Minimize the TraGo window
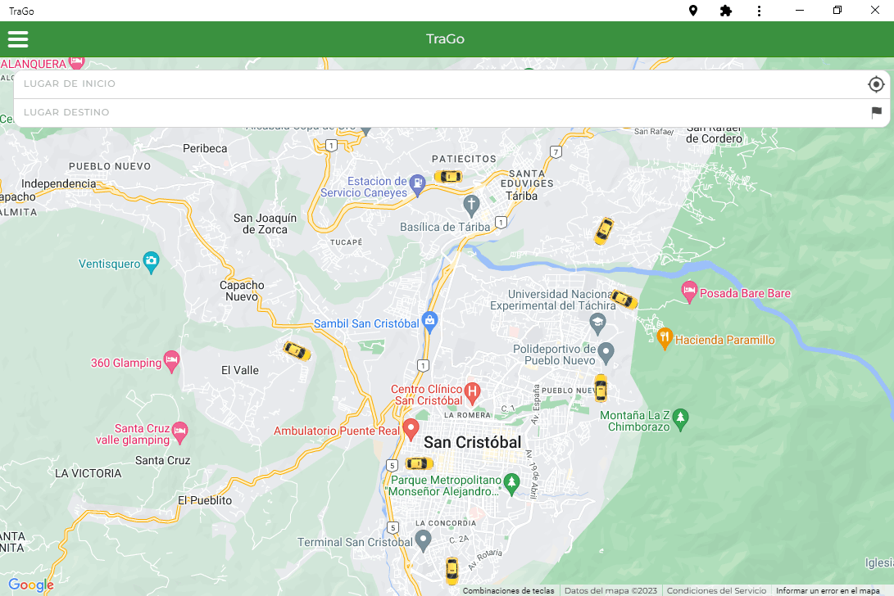This screenshot has height=596, width=894. coord(799,11)
